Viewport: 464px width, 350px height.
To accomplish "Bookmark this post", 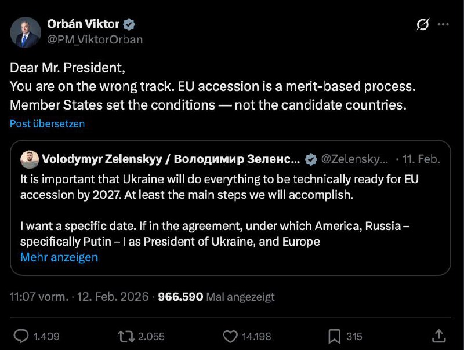I will 335,336.
